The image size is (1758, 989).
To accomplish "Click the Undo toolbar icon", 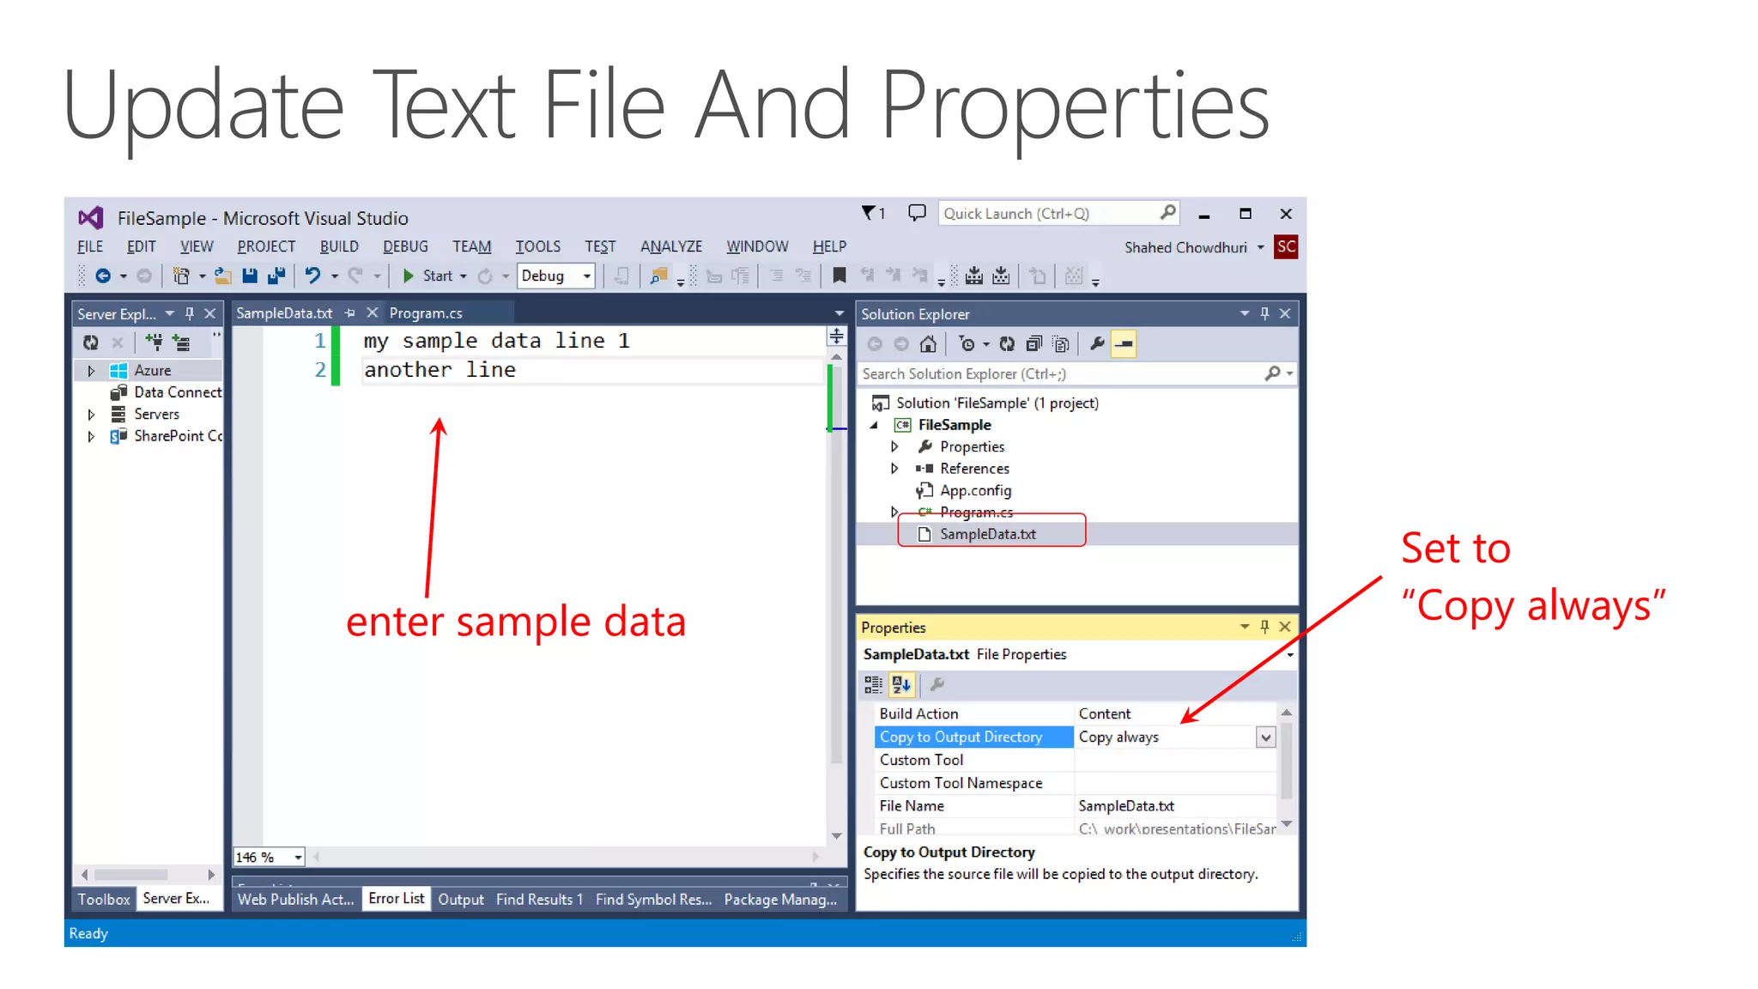I will pyautogui.click(x=312, y=276).
